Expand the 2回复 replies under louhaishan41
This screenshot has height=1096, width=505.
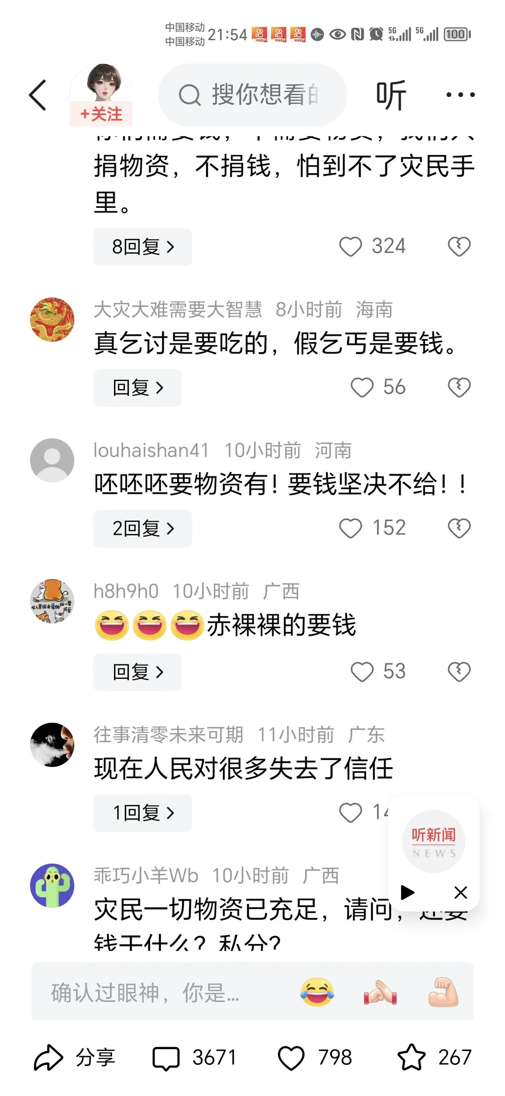coord(142,528)
